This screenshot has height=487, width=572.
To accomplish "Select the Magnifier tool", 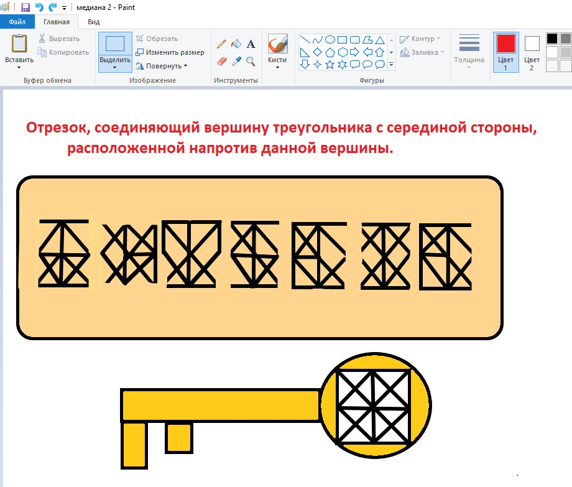I will click(x=251, y=61).
